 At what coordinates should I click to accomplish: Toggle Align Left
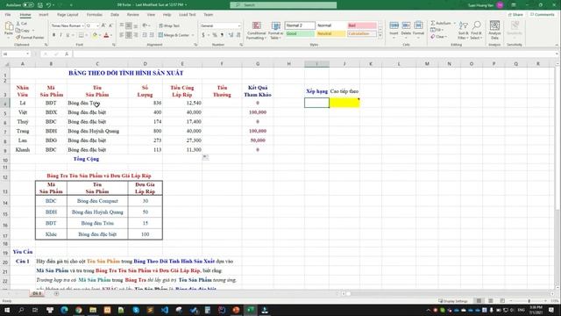pos(122,35)
